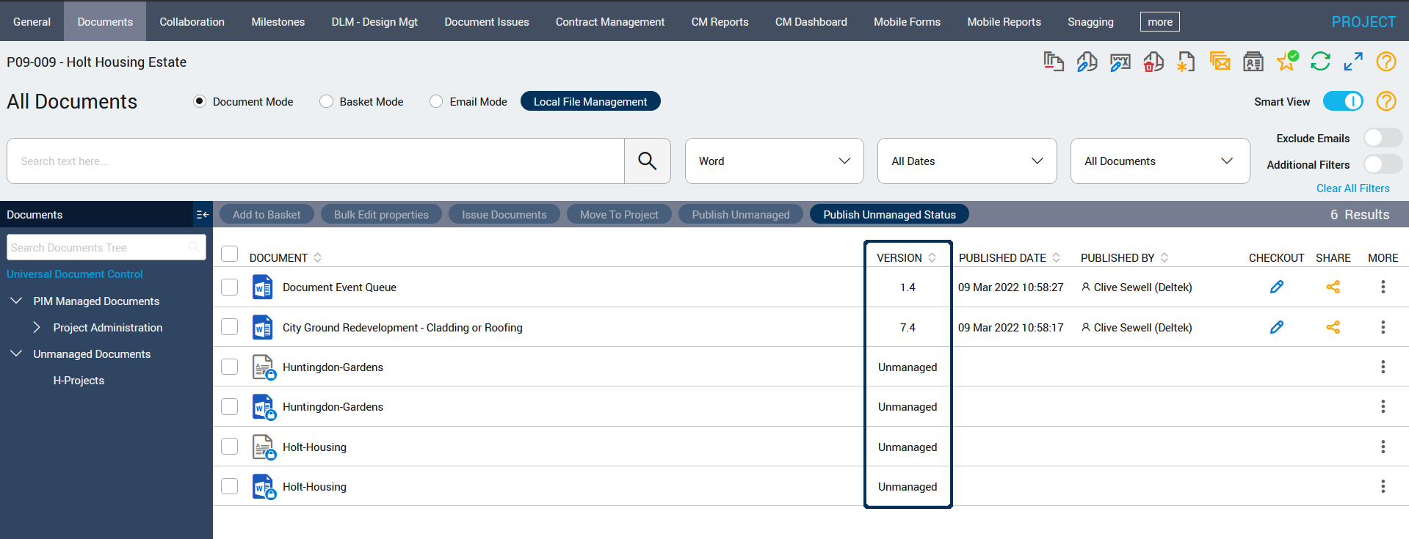Image resolution: width=1409 pixels, height=539 pixels.
Task: Click the star with green check icon
Action: coord(1287,62)
